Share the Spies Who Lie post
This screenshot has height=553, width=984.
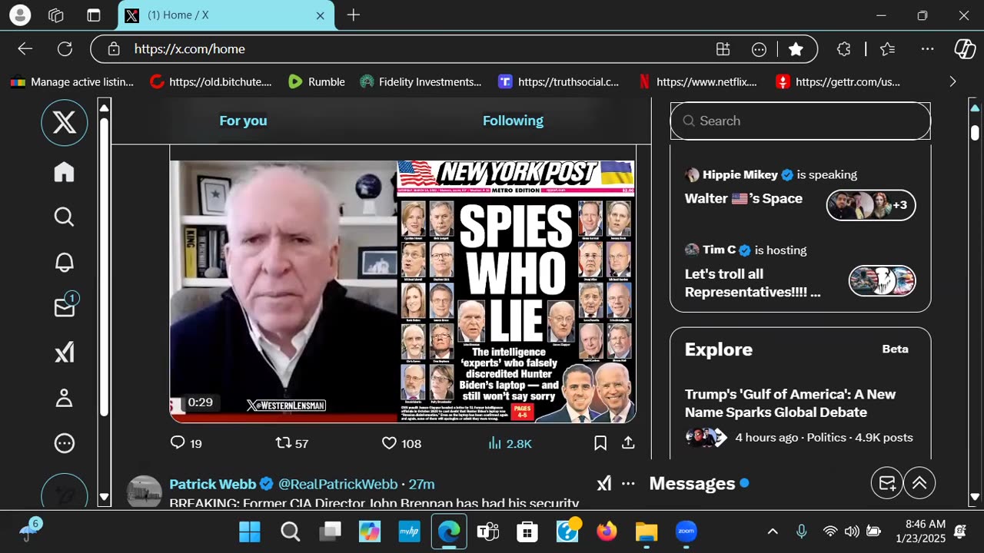pos(628,443)
